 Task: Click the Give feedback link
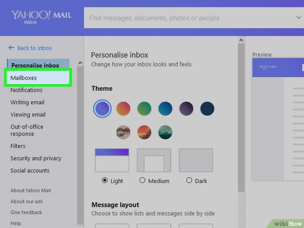[26, 212]
